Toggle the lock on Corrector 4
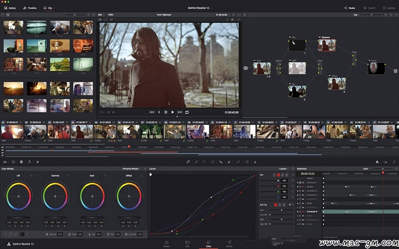Screen dimensions: 399x249 300,195
